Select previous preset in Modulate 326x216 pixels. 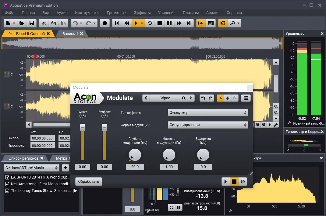click(146, 98)
